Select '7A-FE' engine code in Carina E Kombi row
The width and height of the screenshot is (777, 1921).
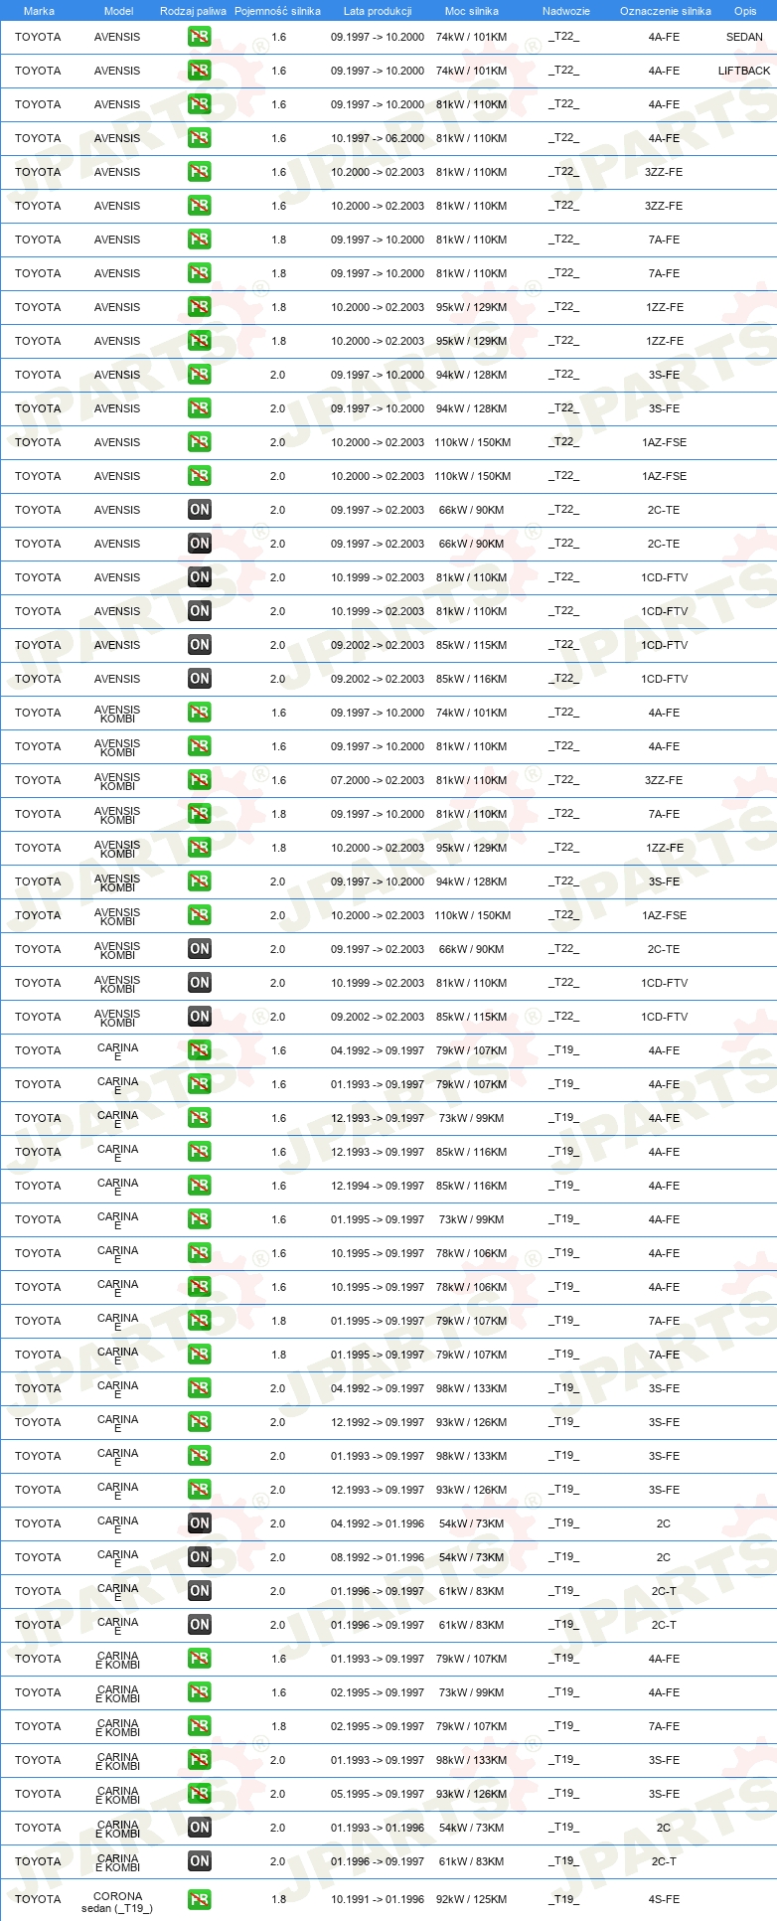click(x=664, y=1726)
